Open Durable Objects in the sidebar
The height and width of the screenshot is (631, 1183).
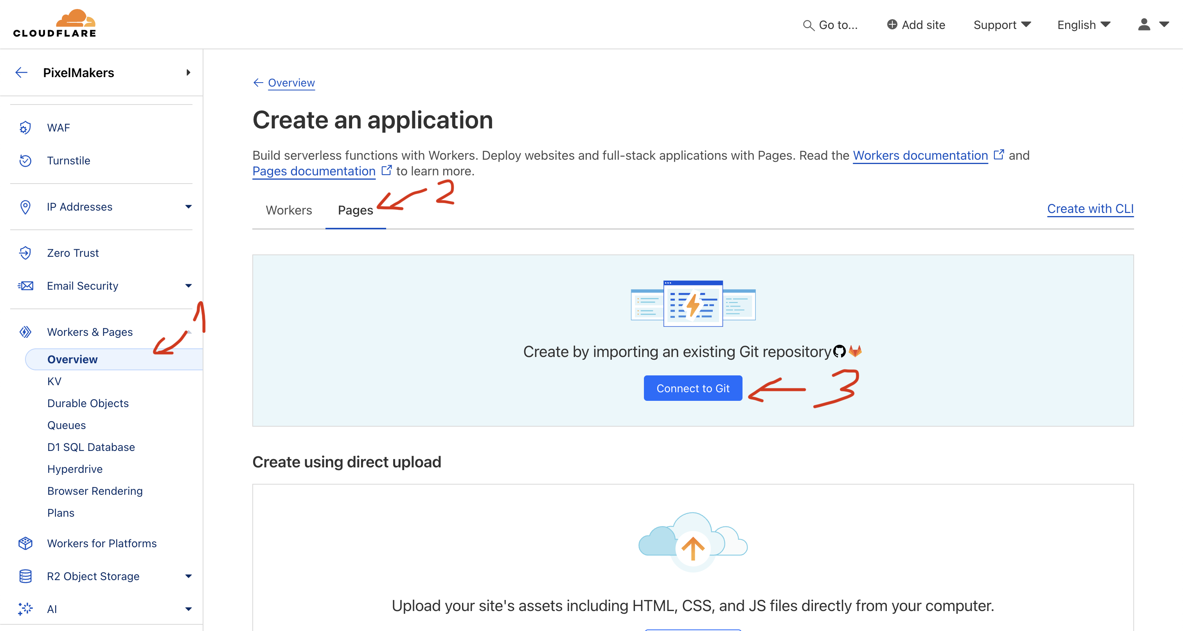88,404
